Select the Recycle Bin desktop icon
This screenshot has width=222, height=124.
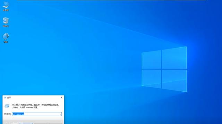click(6, 22)
